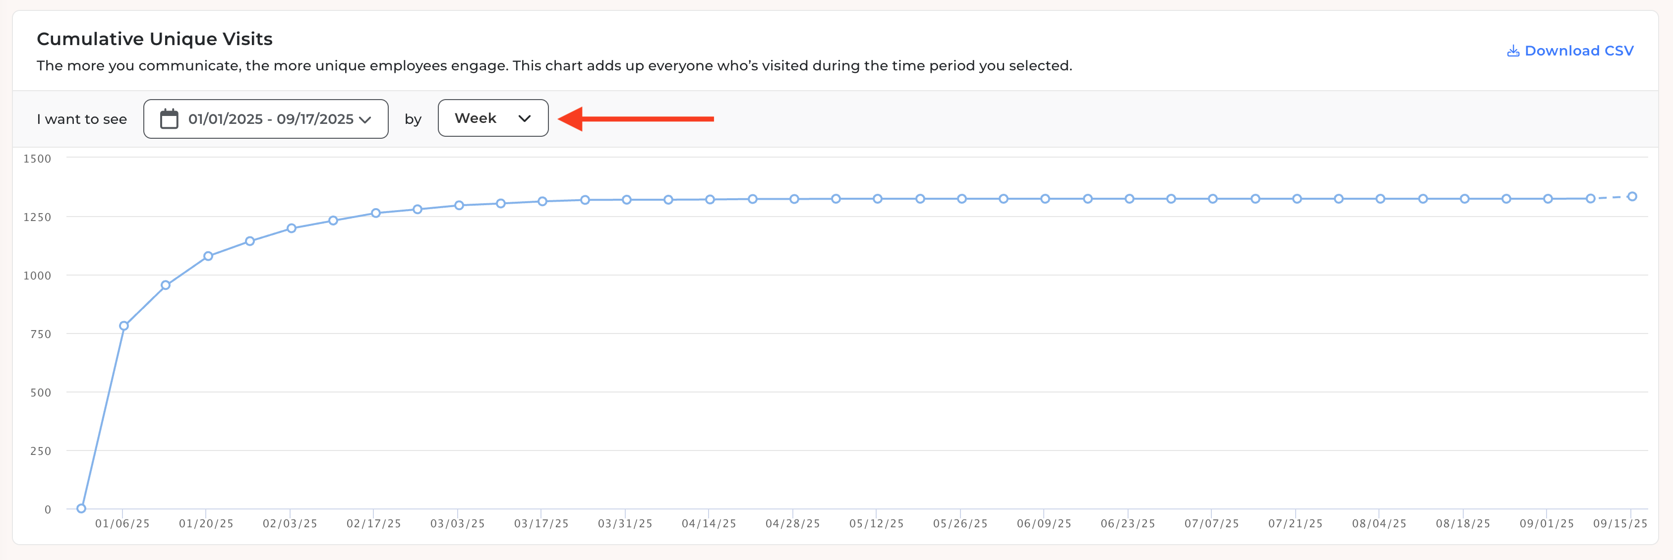The width and height of the screenshot is (1673, 560).
Task: Click the download icon beside Download CSV
Action: (1513, 51)
